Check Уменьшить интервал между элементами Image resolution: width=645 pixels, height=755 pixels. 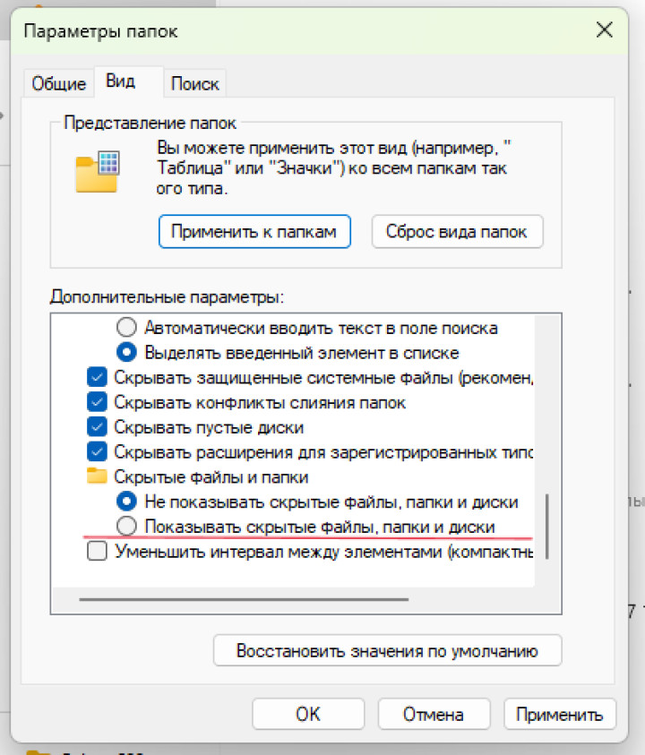(x=98, y=552)
